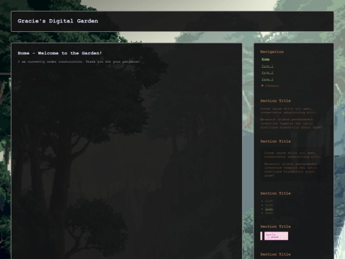Screen dimensions: 345x259
Task: Click the 'Home - Welcome to the Garden!' heading
Action: [x=60, y=53]
